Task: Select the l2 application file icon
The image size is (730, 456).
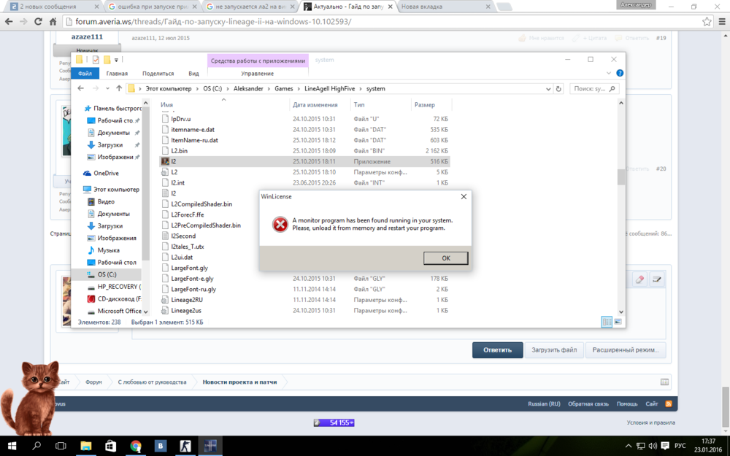Action: 166,161
